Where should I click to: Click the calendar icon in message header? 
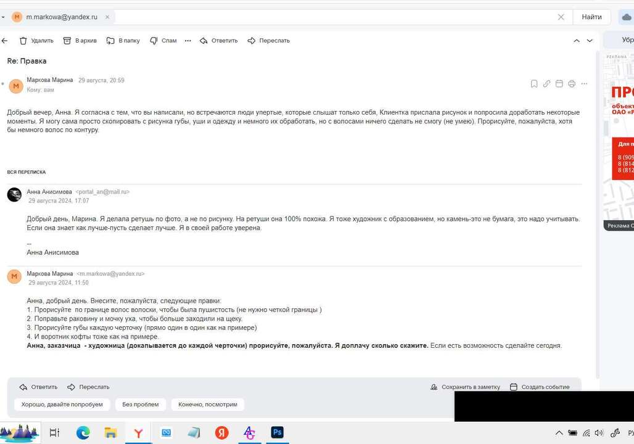559,84
